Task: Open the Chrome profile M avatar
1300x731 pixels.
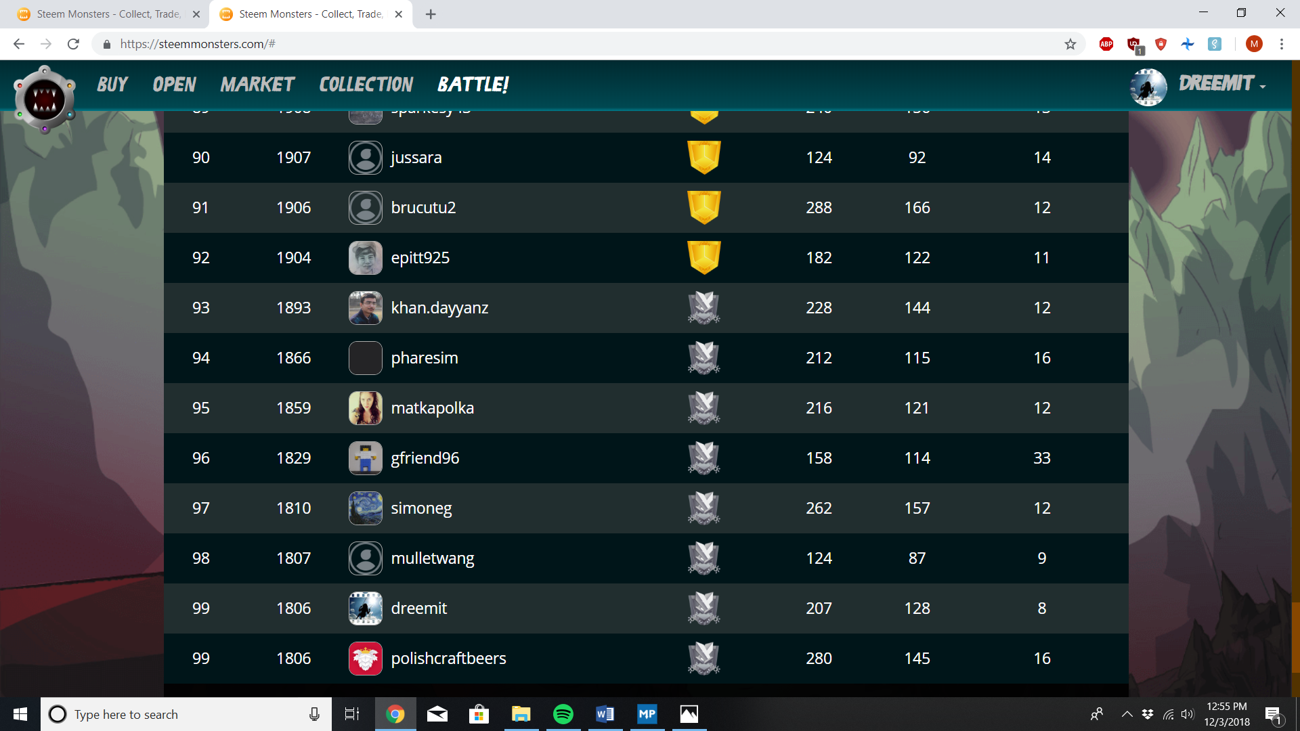Action: pyautogui.click(x=1254, y=44)
